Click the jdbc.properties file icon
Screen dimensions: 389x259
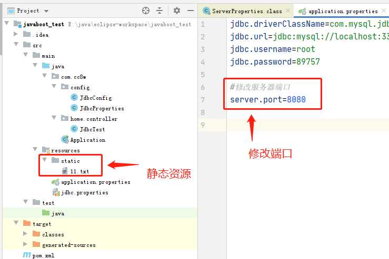pos(56,192)
